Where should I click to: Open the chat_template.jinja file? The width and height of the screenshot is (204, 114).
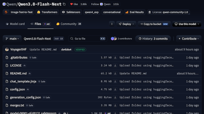[x=23, y=81]
